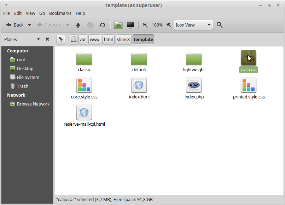Click the Forward navigation button

(50, 25)
